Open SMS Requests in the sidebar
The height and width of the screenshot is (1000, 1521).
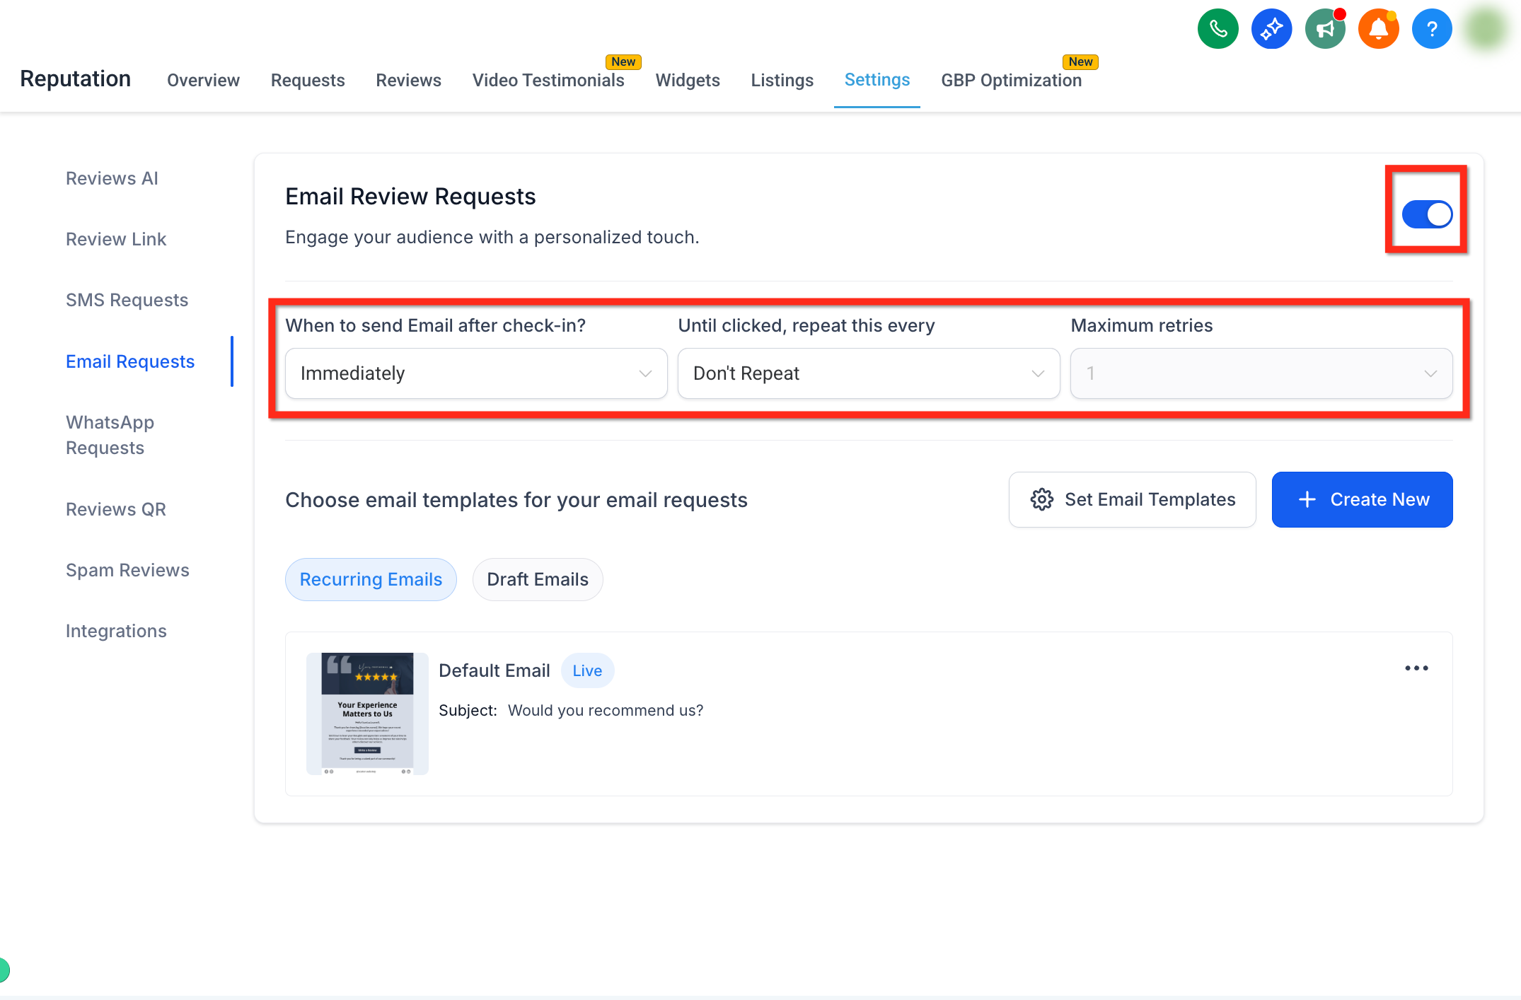click(x=127, y=300)
